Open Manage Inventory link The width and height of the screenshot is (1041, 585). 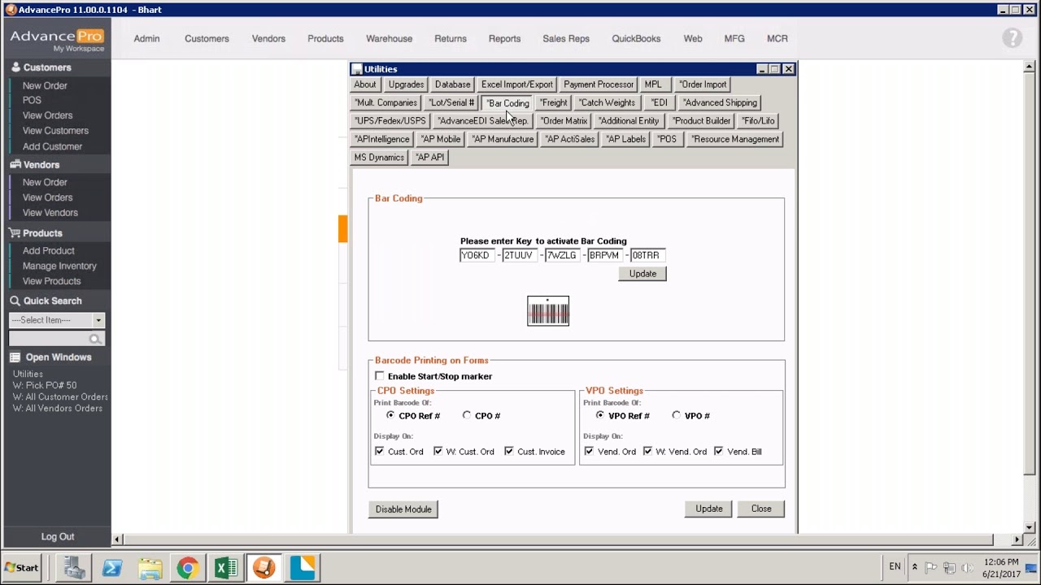59,266
